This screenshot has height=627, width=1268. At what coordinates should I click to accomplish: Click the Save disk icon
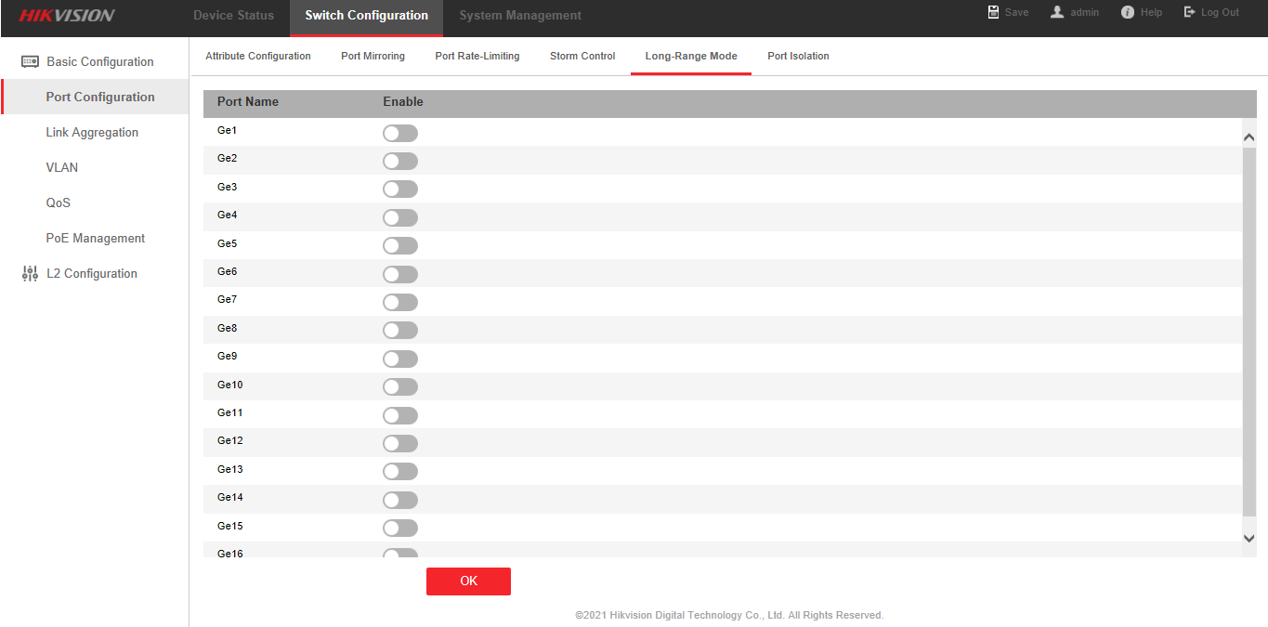993,12
